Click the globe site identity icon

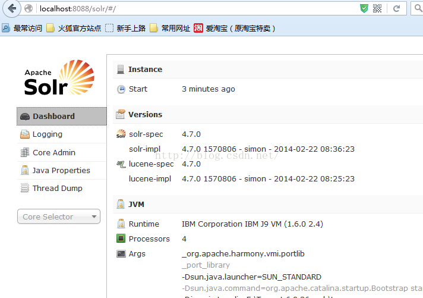pyautogui.click(x=29, y=9)
